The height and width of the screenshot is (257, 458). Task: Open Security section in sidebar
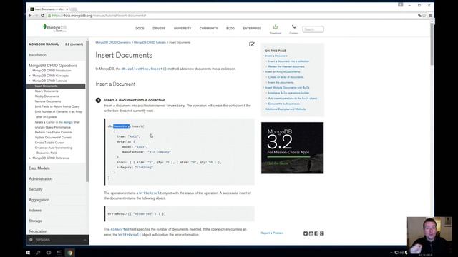click(35, 189)
